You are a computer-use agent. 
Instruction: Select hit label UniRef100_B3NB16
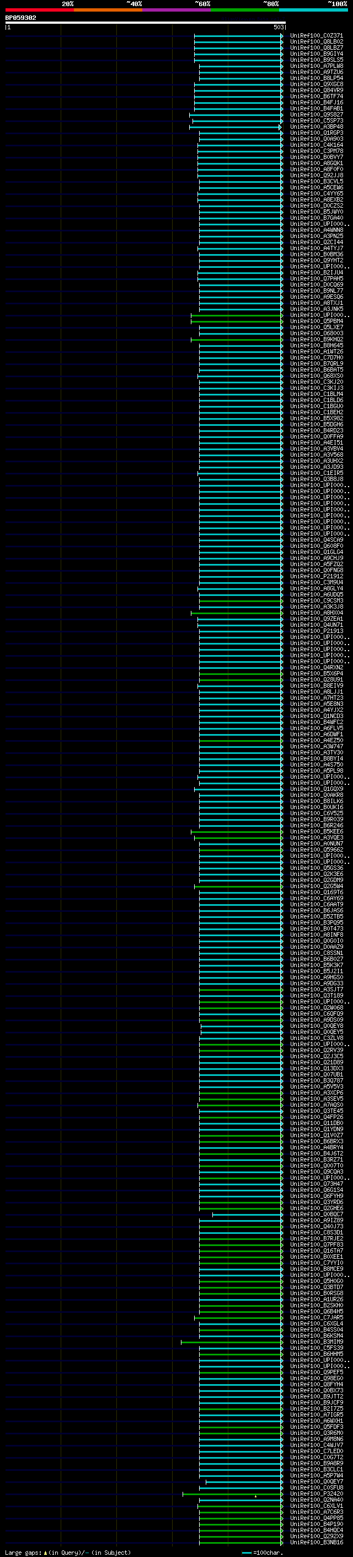click(x=316, y=1542)
